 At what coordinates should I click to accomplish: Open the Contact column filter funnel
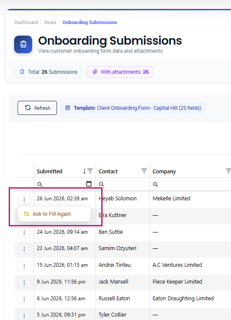point(144,171)
